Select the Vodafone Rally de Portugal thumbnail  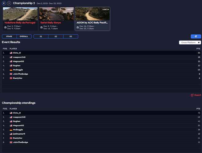[20, 14]
